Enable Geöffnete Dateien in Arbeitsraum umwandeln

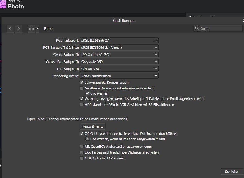point(82,88)
